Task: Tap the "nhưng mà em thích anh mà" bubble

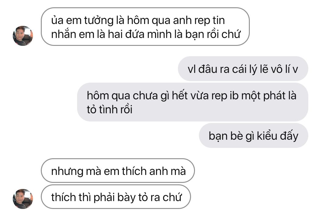Action: pyautogui.click(x=118, y=171)
